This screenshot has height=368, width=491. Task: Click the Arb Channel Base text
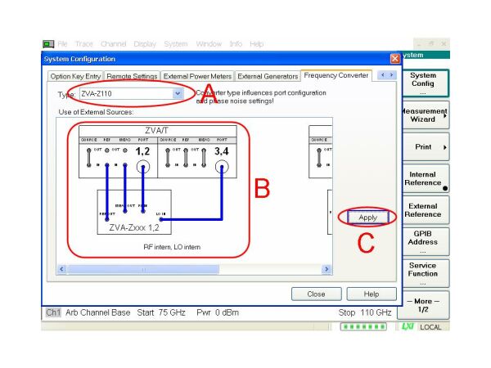[97, 312]
